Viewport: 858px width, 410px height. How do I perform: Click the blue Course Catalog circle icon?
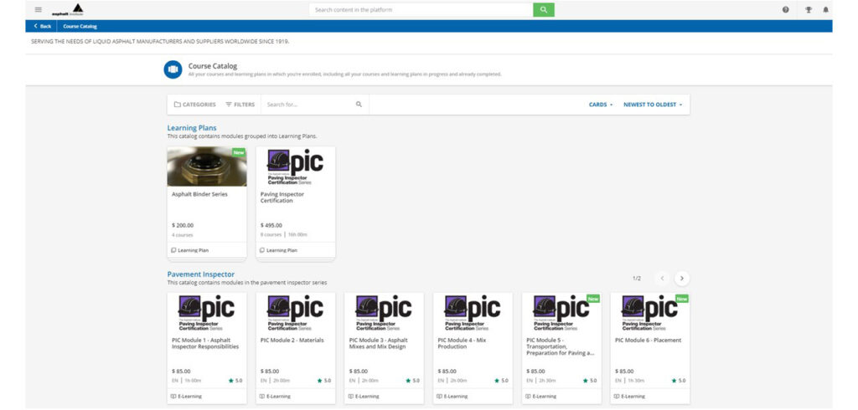173,69
